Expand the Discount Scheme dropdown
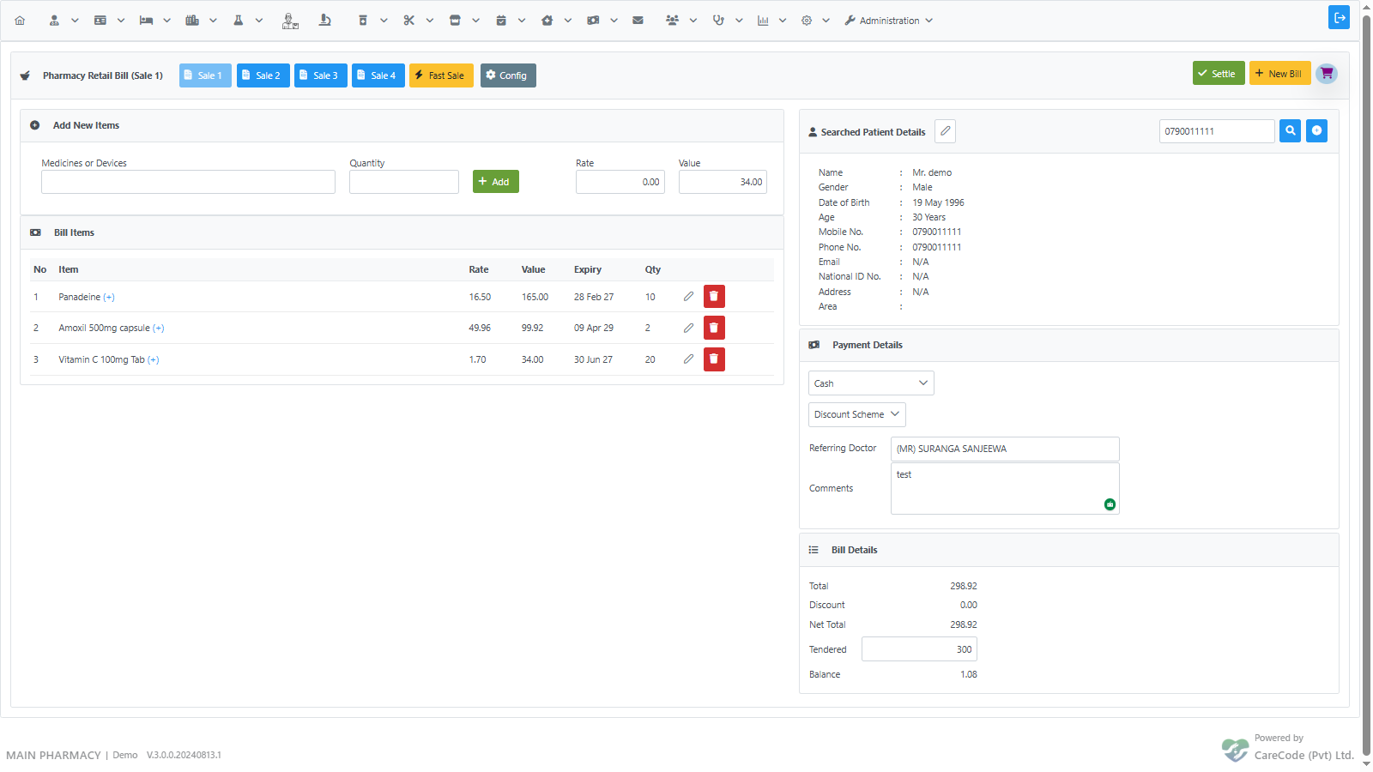The height and width of the screenshot is (772, 1373). [856, 414]
